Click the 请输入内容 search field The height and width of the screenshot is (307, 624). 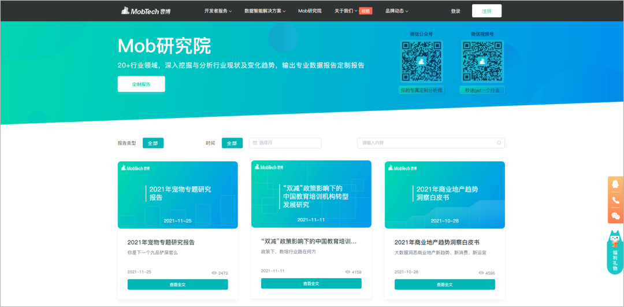tap(426, 143)
